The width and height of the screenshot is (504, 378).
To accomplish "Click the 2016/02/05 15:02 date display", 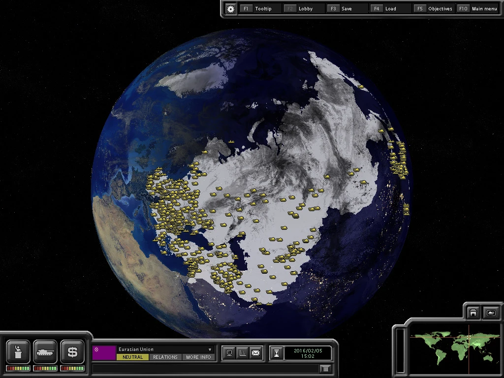I will [308, 353].
